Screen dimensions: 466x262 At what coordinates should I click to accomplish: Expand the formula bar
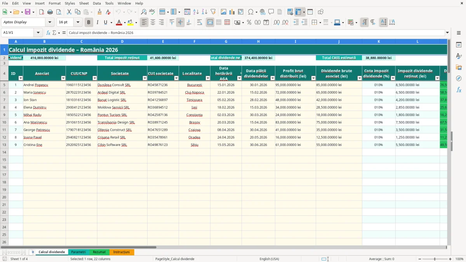click(447, 33)
